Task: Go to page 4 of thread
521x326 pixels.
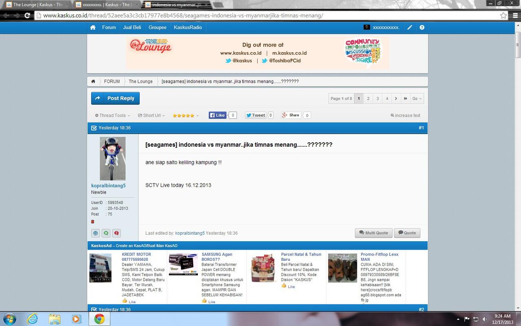Action: (387, 99)
